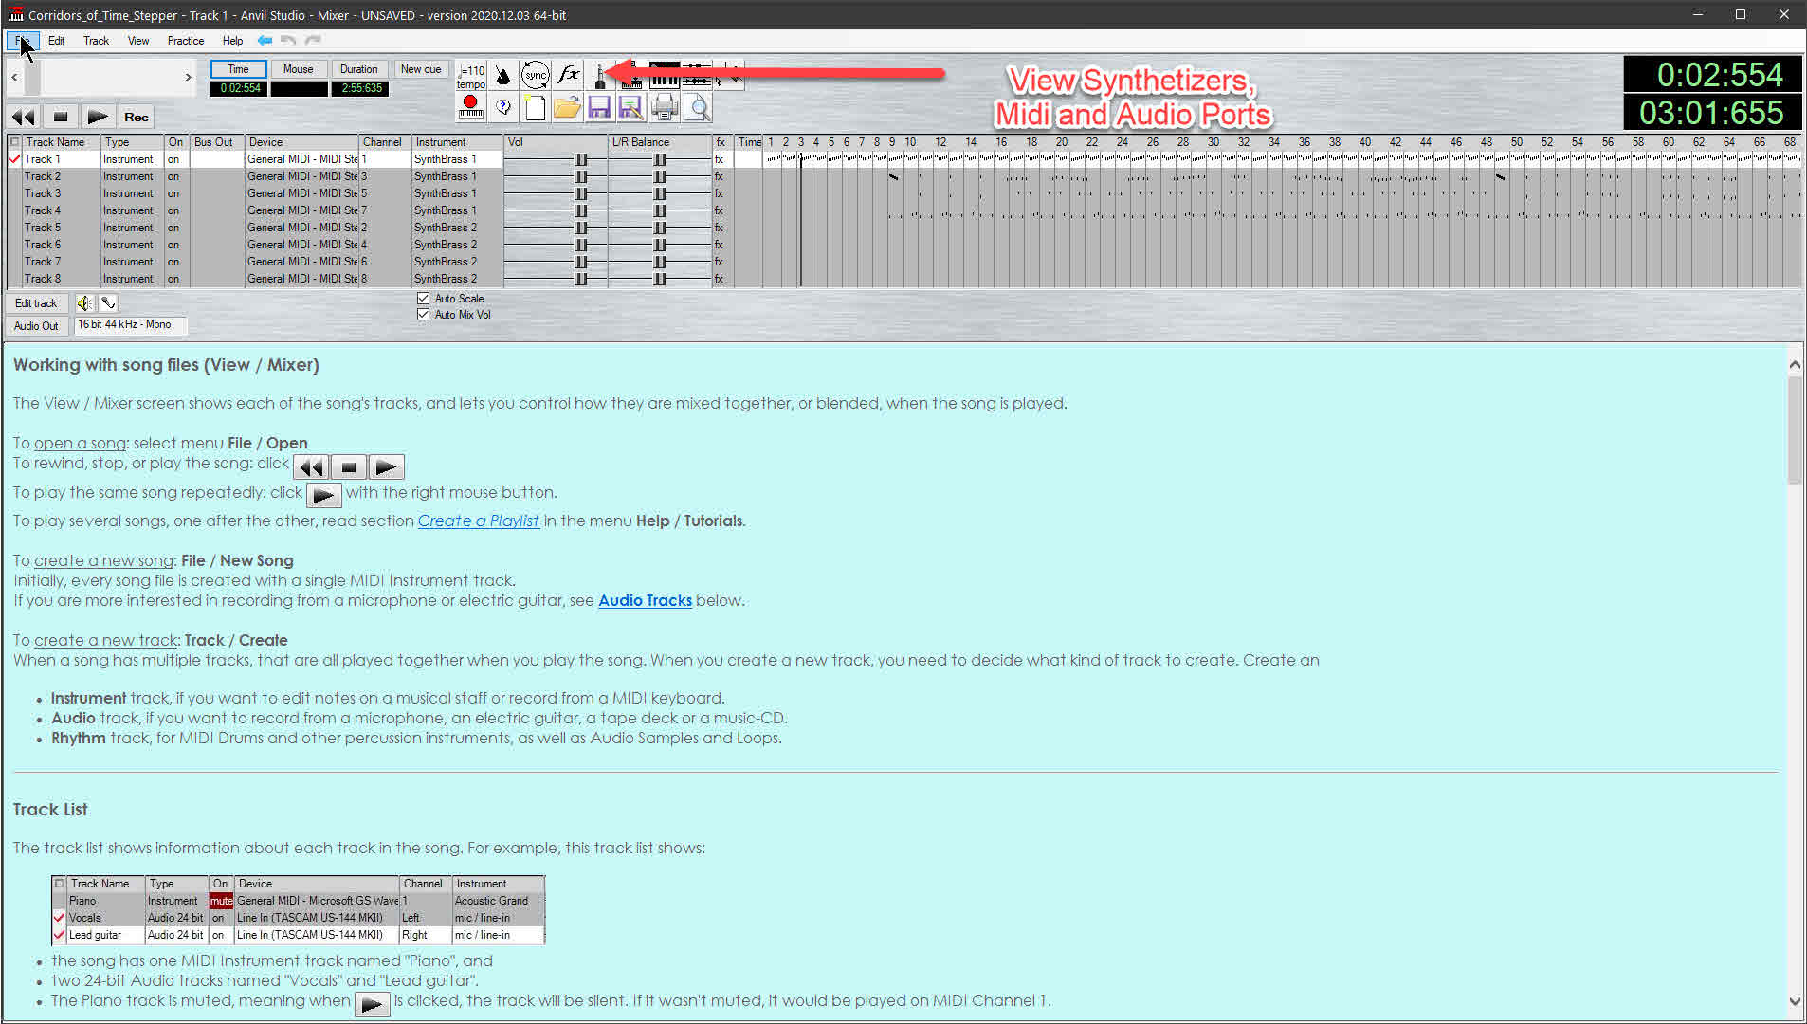Open fx for Track 2
The image size is (1807, 1024).
point(720,176)
